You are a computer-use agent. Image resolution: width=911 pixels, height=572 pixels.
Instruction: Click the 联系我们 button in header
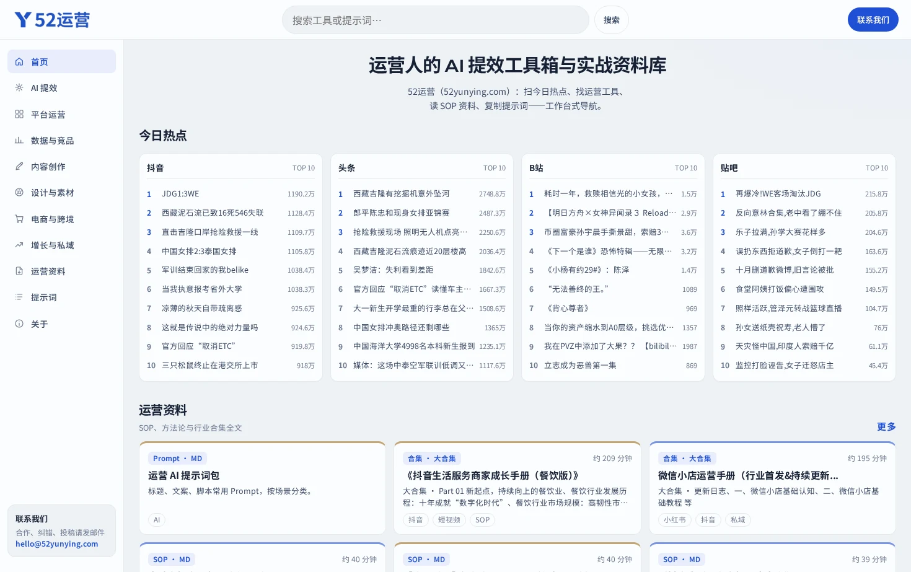pos(873,20)
